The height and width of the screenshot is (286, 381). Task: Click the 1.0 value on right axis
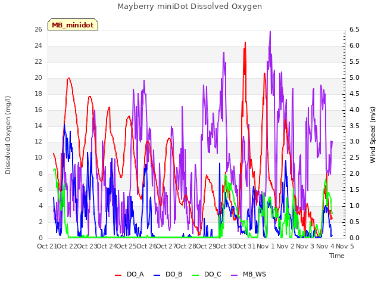coord(354,206)
